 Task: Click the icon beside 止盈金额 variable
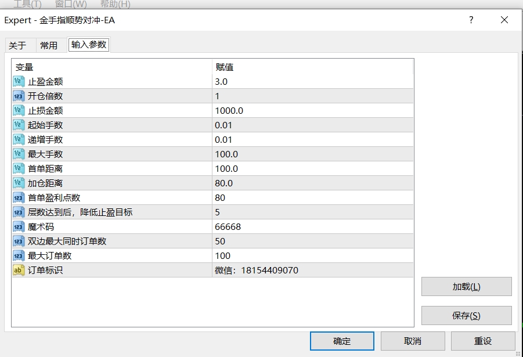pos(19,82)
